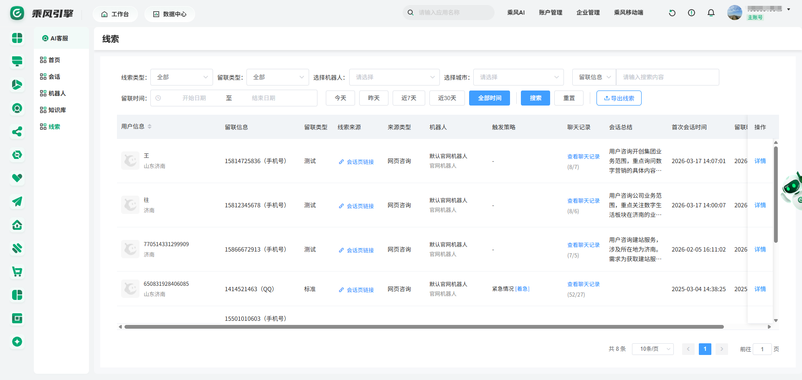The height and width of the screenshot is (380, 802).
Task: Open the paper plane sidebar icon
Action: [x=17, y=202]
